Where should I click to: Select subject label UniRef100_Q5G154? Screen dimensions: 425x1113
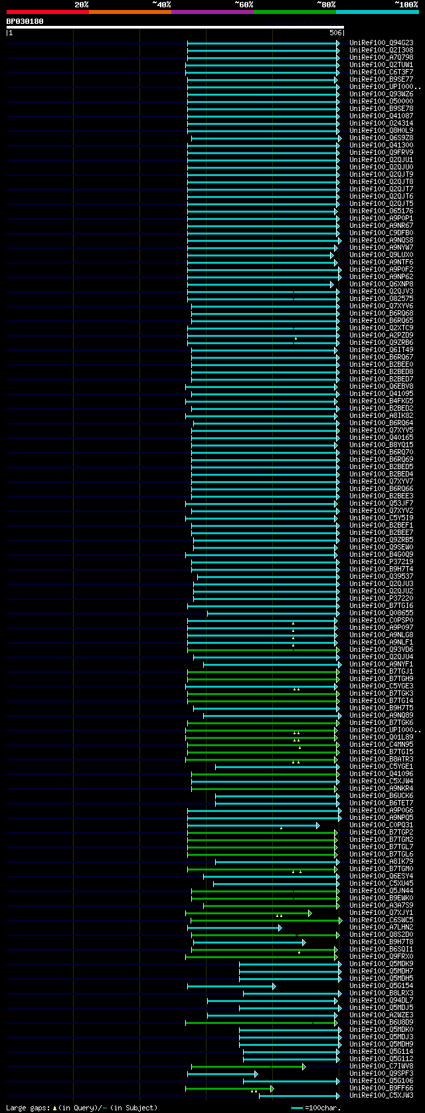381,986
